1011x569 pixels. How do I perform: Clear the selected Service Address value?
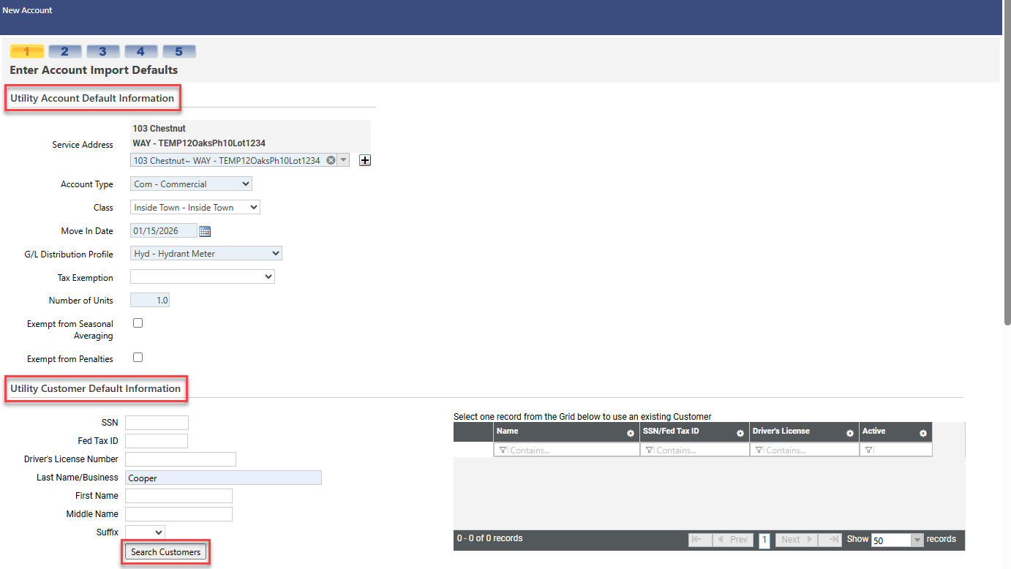coord(331,160)
